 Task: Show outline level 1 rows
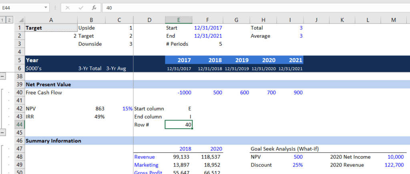[x=3, y=20]
